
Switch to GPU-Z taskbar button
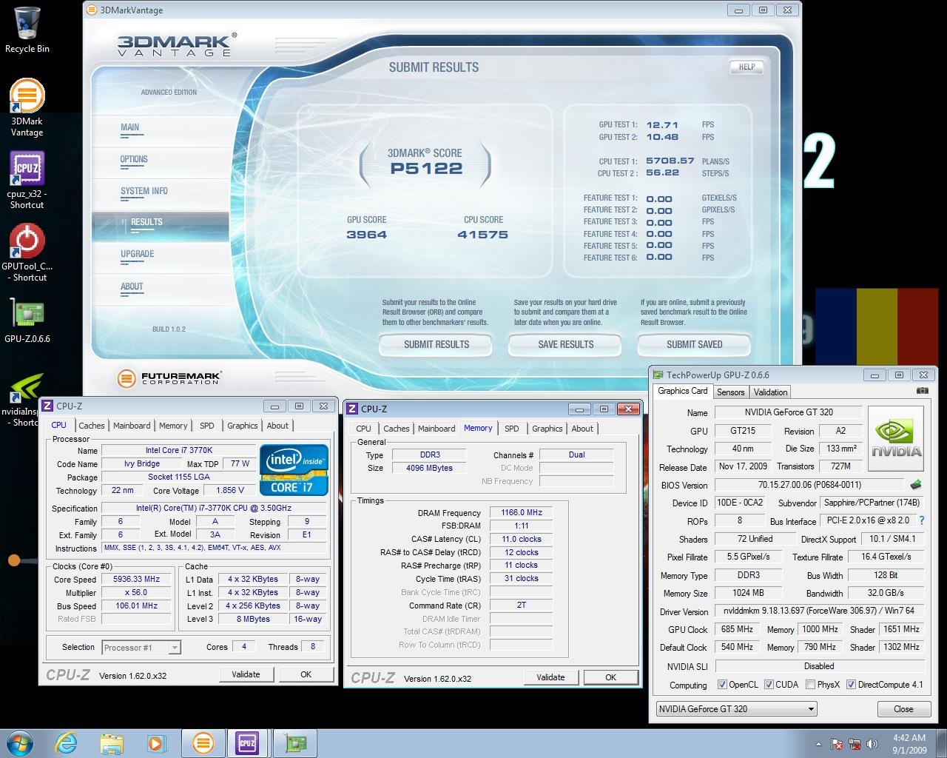click(295, 742)
